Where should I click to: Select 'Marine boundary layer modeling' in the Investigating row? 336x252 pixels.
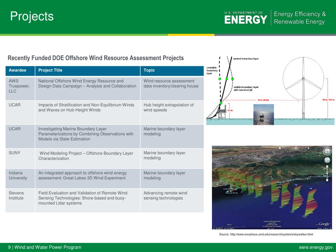coord(172,136)
